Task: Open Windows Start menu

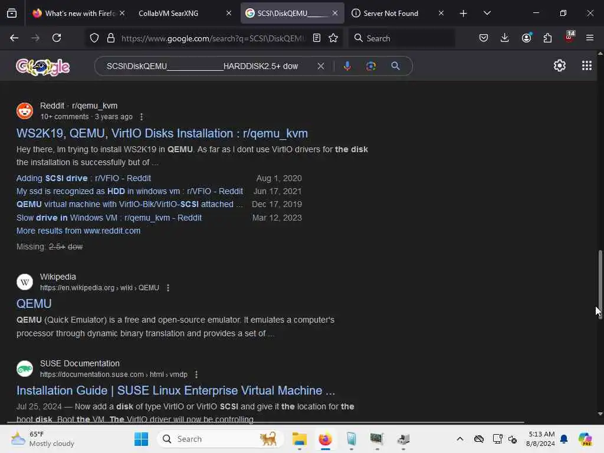Action: click(x=141, y=439)
